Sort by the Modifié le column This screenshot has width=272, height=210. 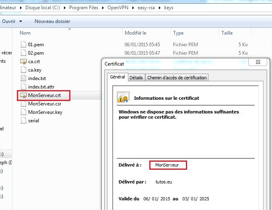click(x=136, y=33)
